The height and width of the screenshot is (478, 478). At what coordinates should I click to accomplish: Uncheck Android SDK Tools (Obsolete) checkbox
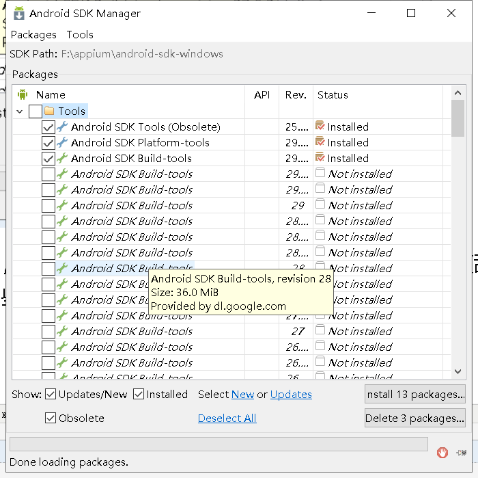[x=48, y=127]
